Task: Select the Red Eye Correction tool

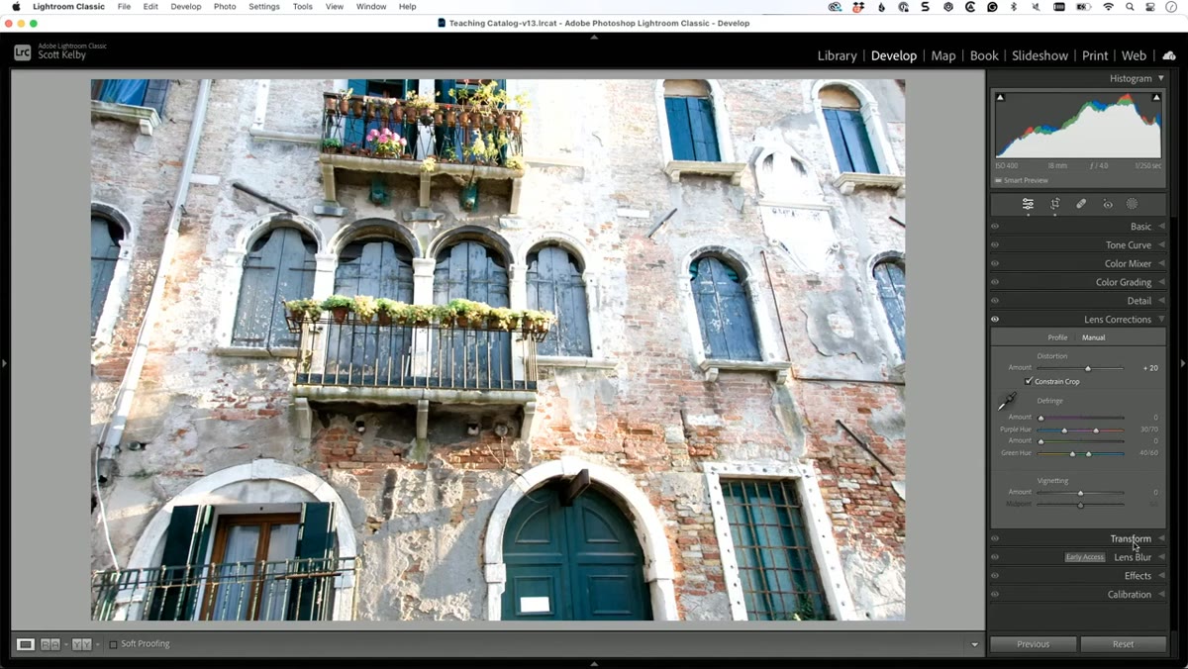Action: pos(1108,204)
